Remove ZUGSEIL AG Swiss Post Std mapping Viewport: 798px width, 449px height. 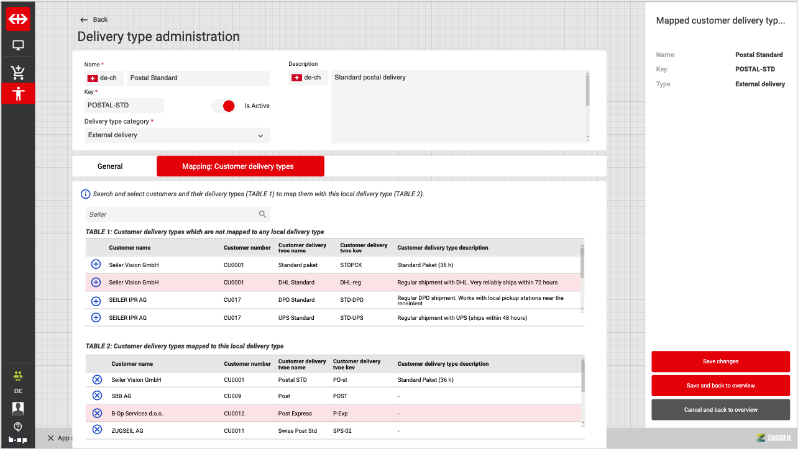coord(97,430)
